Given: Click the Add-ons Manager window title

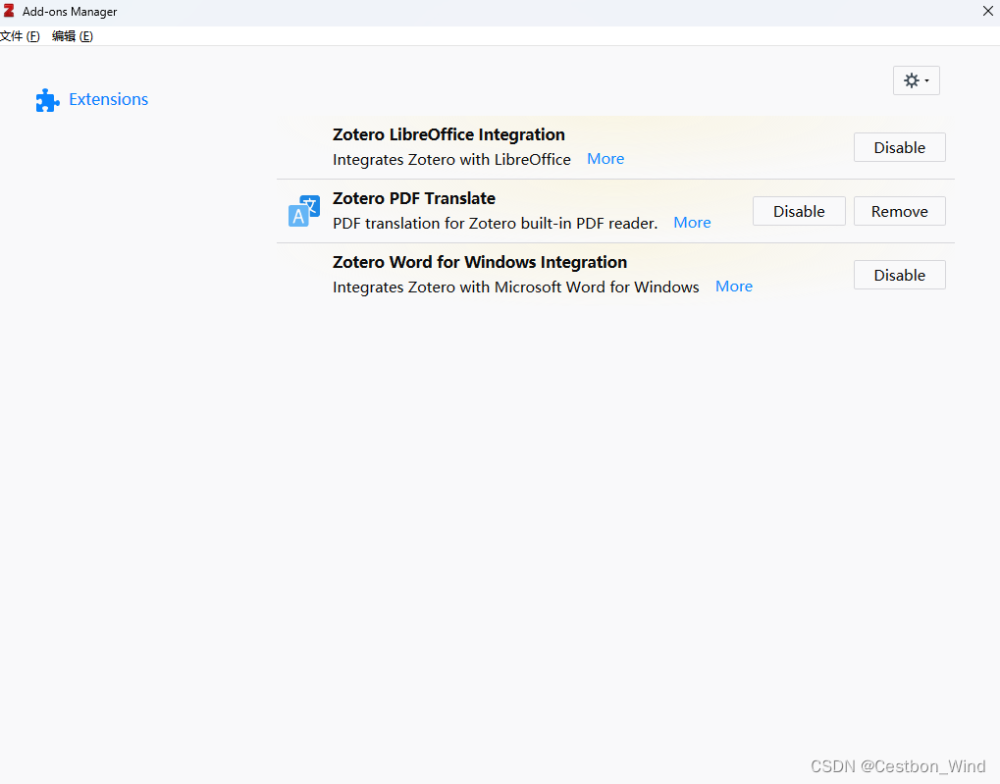Looking at the screenshot, I should click(x=70, y=12).
